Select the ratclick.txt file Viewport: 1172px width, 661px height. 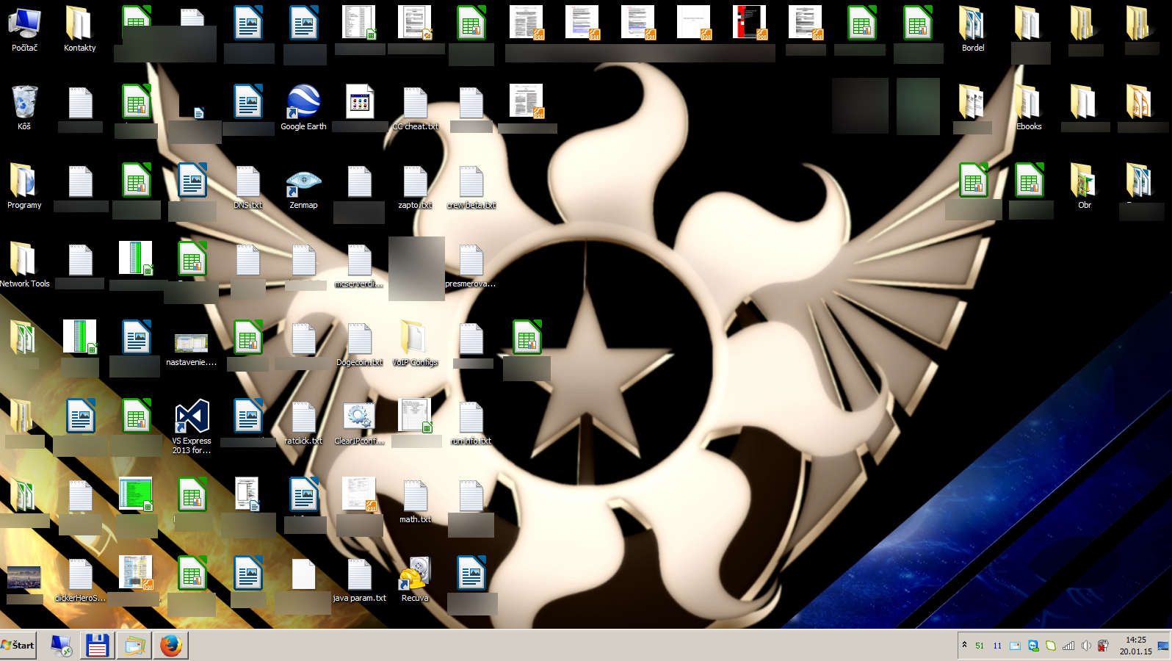click(303, 422)
